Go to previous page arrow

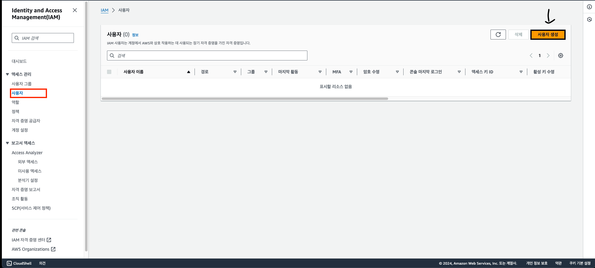(531, 56)
